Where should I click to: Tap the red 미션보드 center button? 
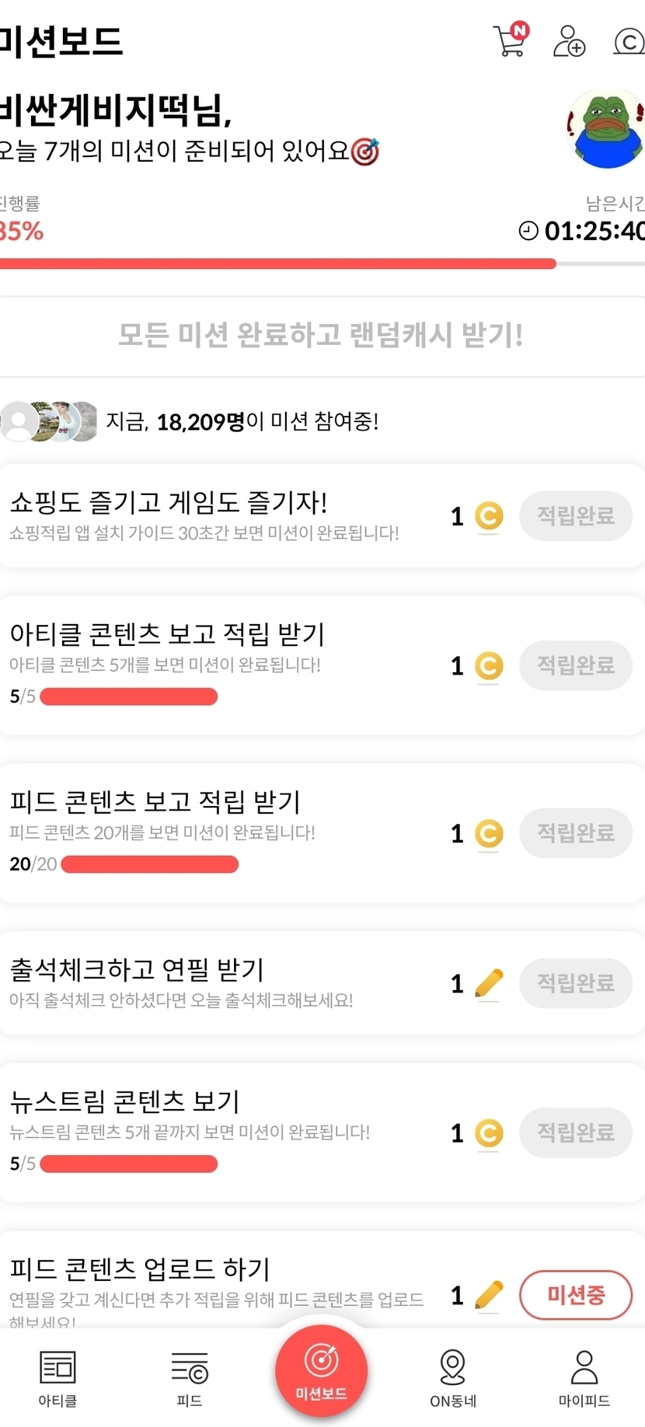point(321,1371)
